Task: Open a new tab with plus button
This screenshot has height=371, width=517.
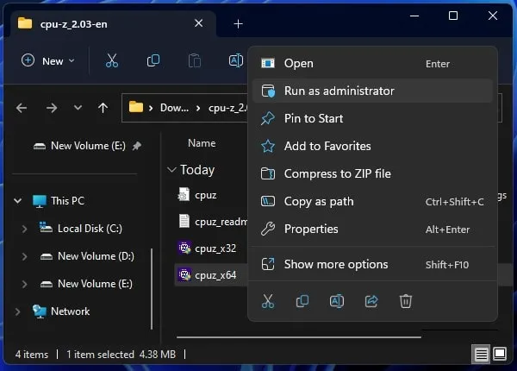Action: (238, 24)
